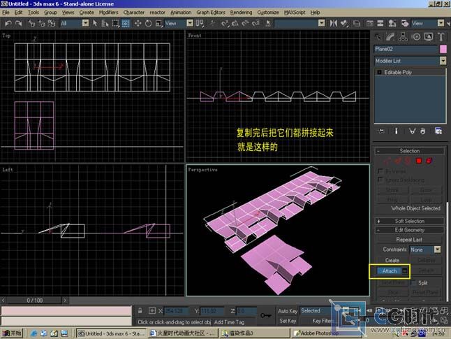Click the Undo arrow in the main toolbar
Viewport: 451px width, 339px height.
click(8, 23)
